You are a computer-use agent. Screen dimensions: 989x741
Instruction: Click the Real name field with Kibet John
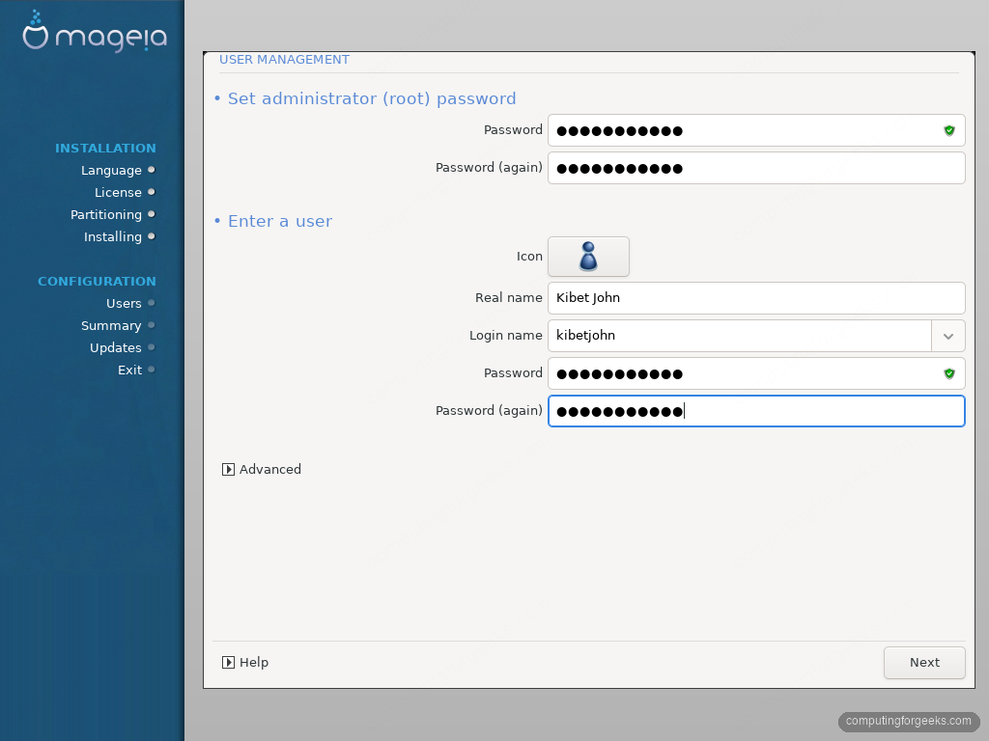(756, 298)
